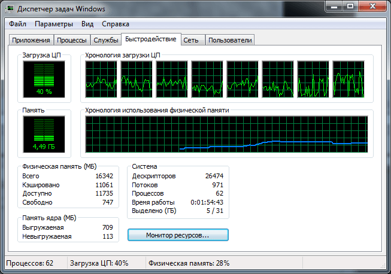
Task: Open the Параметры menu
Action: click(x=54, y=24)
